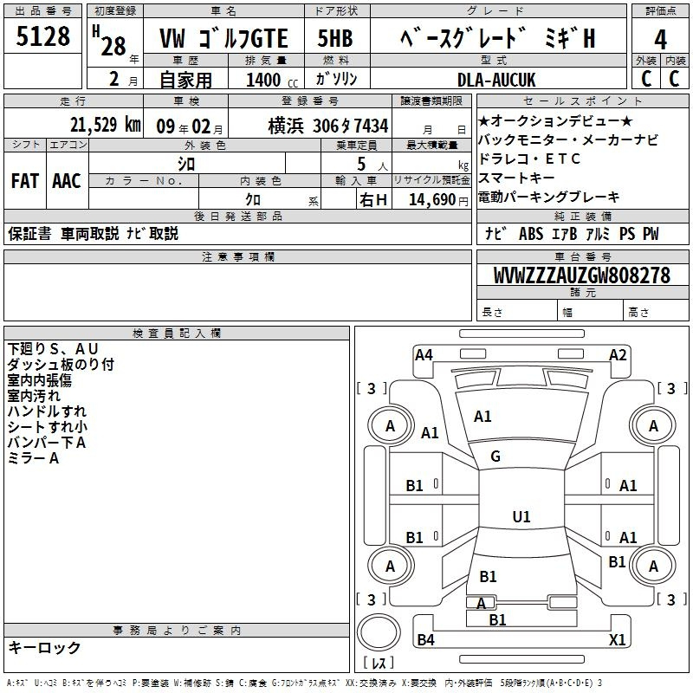
Task: Click the A2 mark on the diagram
Action: tap(618, 355)
